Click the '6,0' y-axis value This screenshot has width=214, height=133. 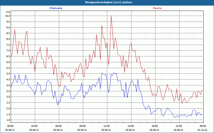click(8, 62)
